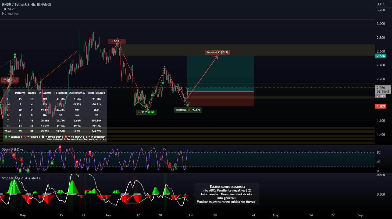Click the Stoch RSI 40 level label

[x=379, y=162]
